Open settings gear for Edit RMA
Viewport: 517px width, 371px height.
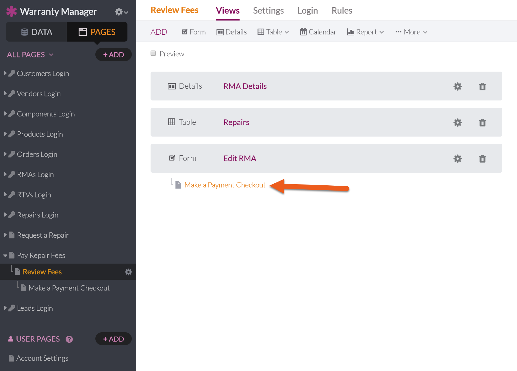(x=458, y=159)
